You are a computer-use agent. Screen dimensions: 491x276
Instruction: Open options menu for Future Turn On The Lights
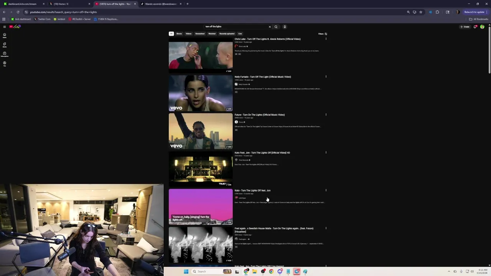click(x=326, y=115)
